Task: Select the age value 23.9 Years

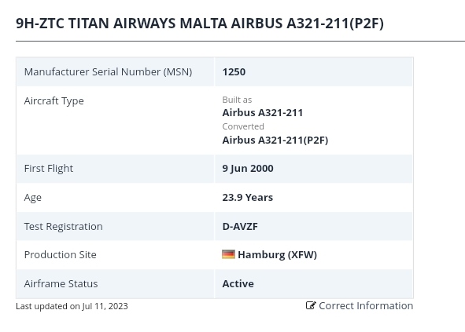Action: point(248,197)
